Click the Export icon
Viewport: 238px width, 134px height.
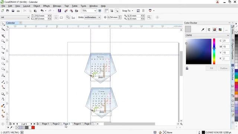[71, 11]
